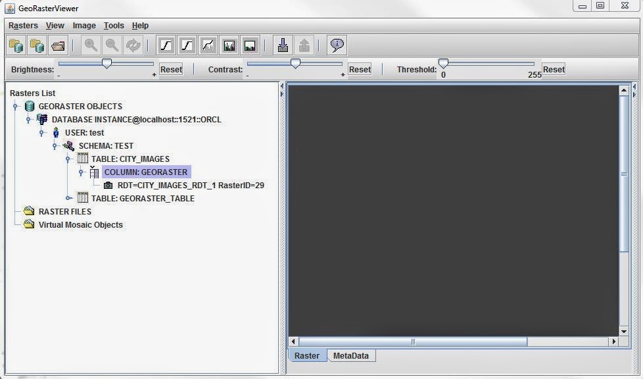643x379 pixels.
Task: Reset the Brightness setting
Action: pos(171,69)
